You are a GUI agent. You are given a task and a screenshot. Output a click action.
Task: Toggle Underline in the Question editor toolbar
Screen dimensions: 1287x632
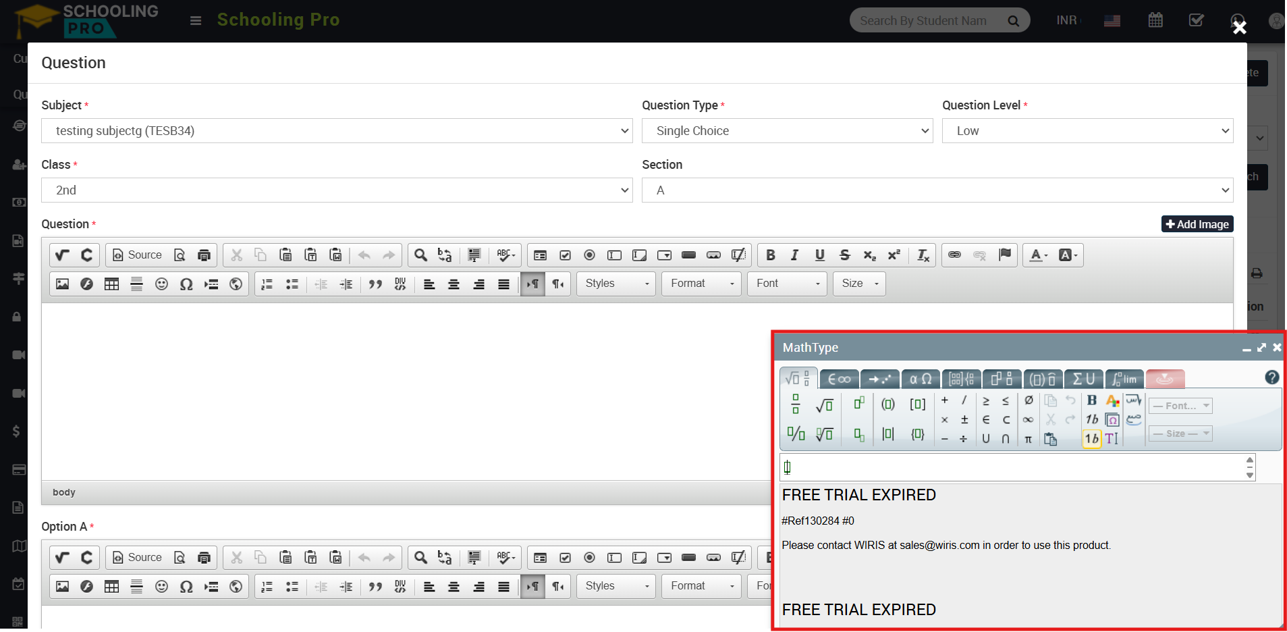pyautogui.click(x=820, y=255)
